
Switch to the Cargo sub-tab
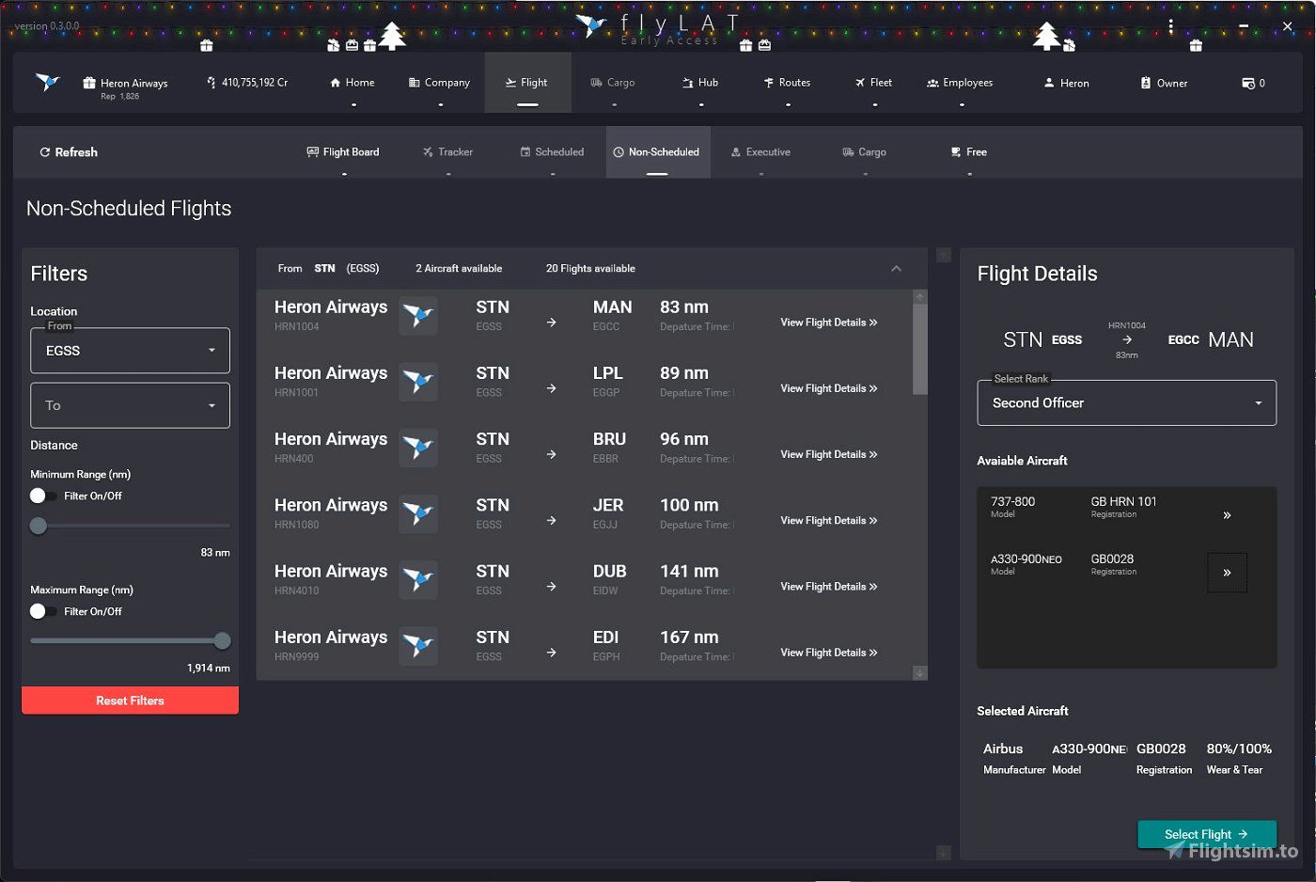pos(865,152)
